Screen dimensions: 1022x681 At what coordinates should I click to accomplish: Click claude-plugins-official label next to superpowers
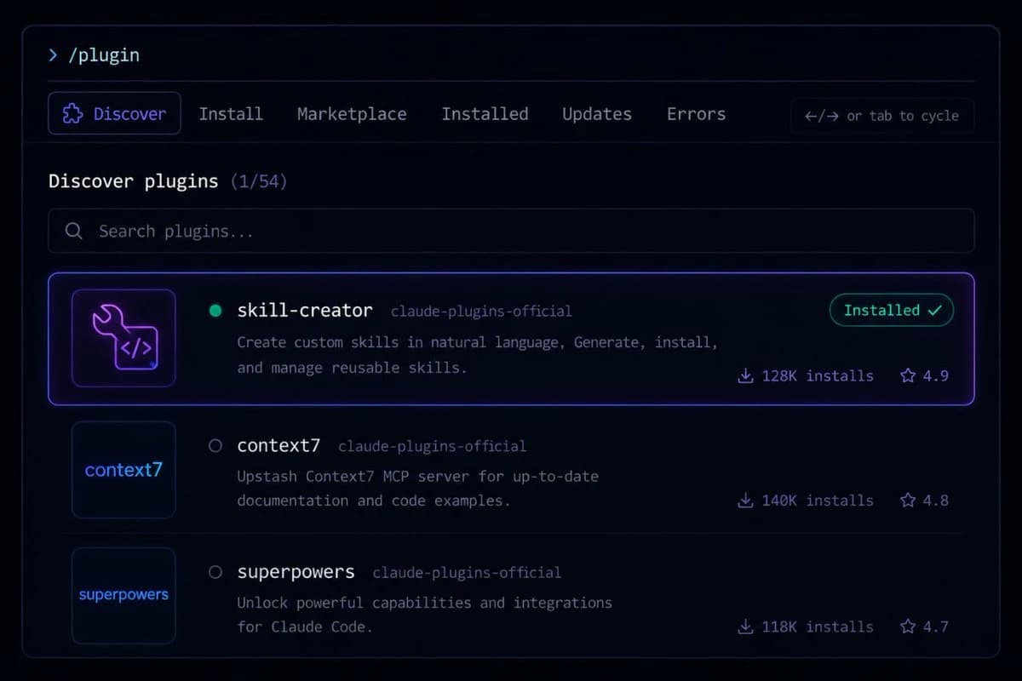tap(467, 573)
